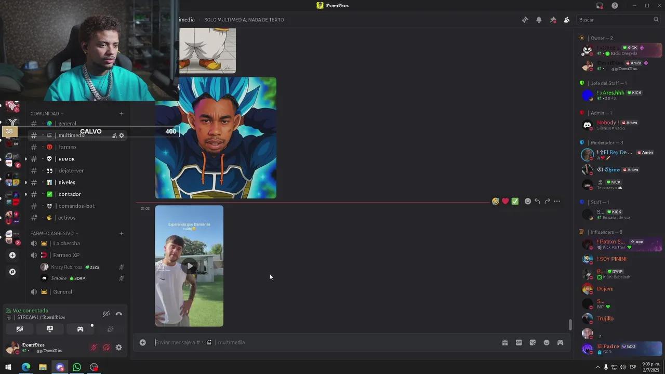The width and height of the screenshot is (665, 374).
Task: Select user Krazy Rubirosa in voice channel
Action: tap(82, 267)
